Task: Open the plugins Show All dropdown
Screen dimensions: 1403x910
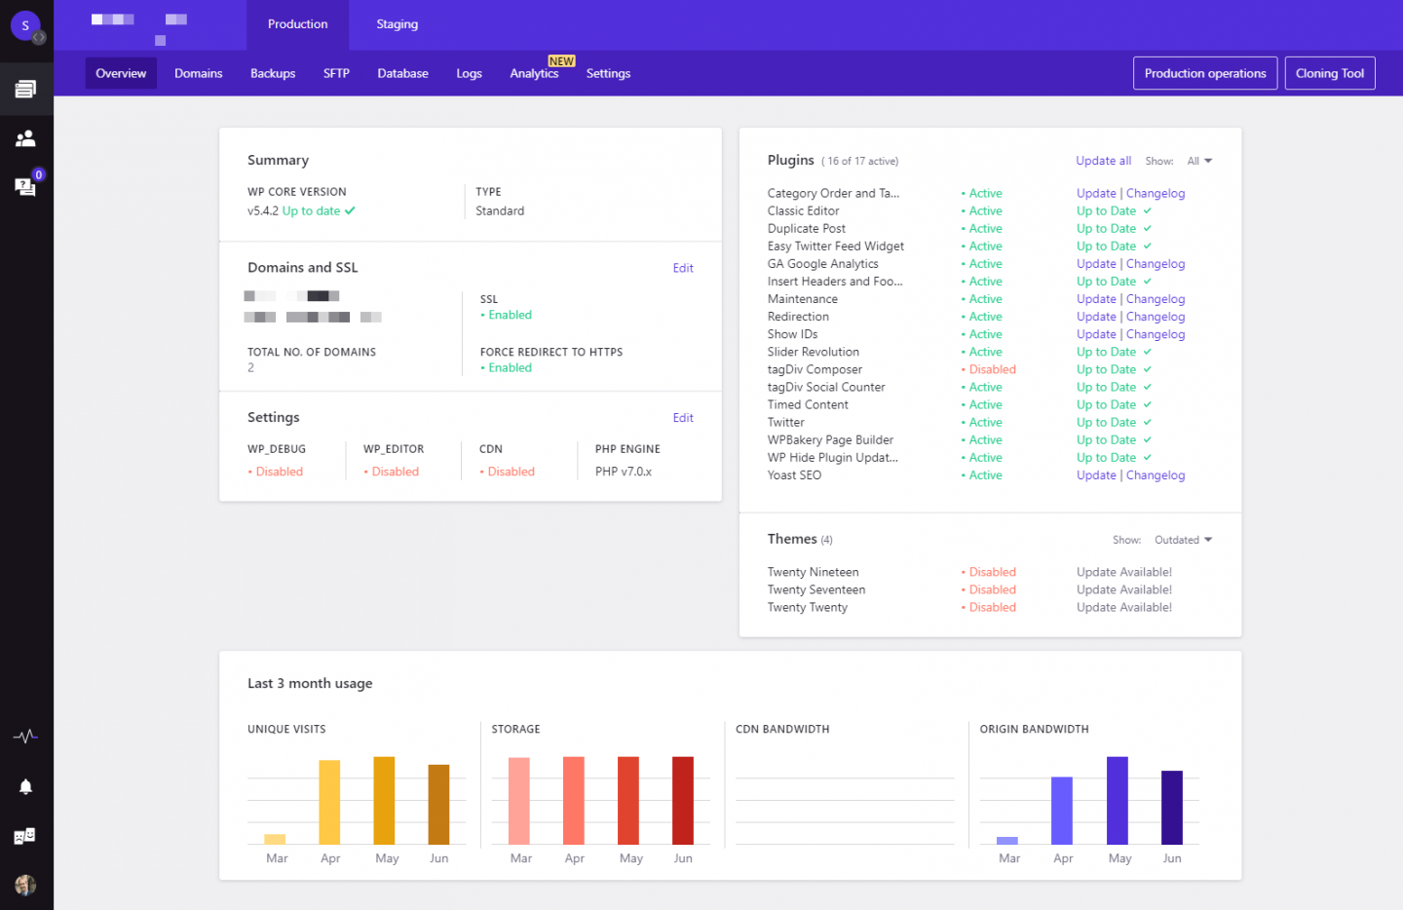Action: [1199, 161]
